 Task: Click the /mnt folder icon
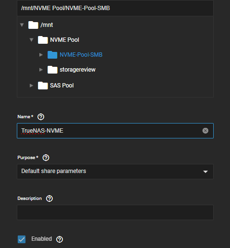point(33,25)
